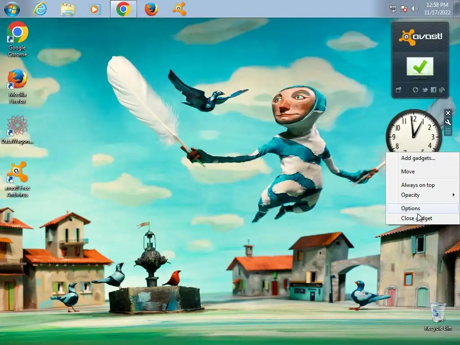The height and width of the screenshot is (345, 460).
Task: Close the clock gadget with X button
Action: click(448, 113)
